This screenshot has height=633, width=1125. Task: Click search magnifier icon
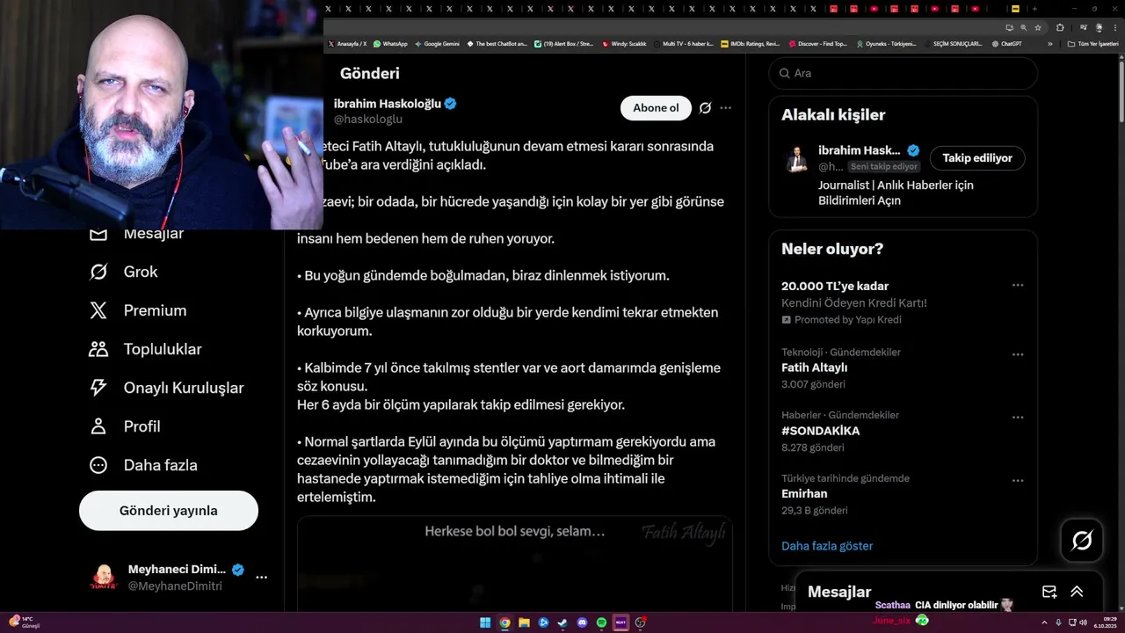(x=784, y=73)
